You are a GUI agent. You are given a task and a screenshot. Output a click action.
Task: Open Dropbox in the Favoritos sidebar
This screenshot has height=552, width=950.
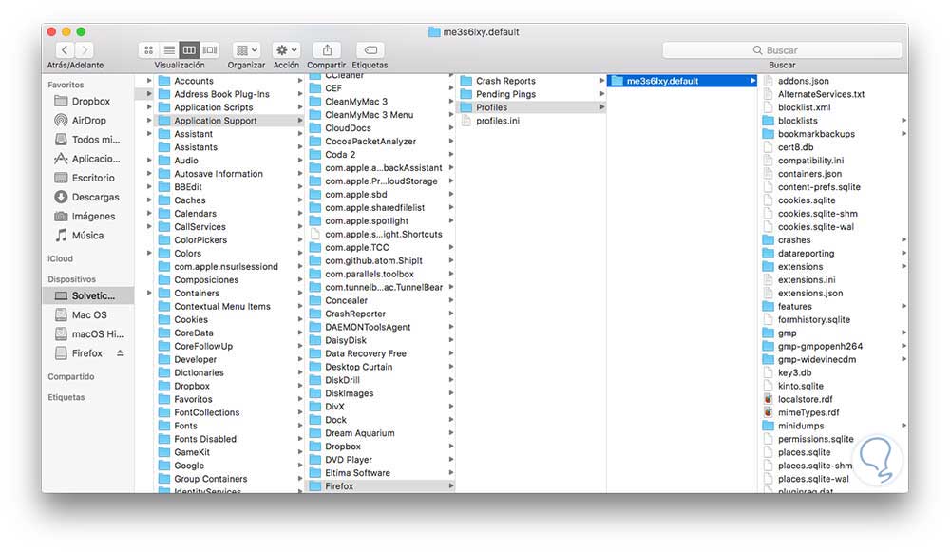tap(88, 102)
